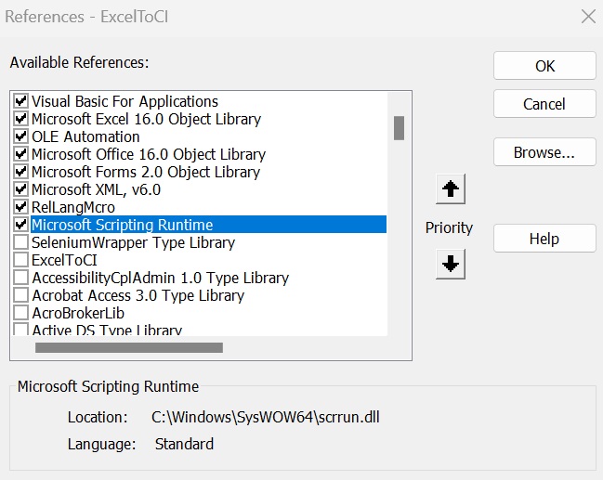603x480 pixels.
Task: Uncheck the RelLangMcro reference
Action: pos(20,207)
